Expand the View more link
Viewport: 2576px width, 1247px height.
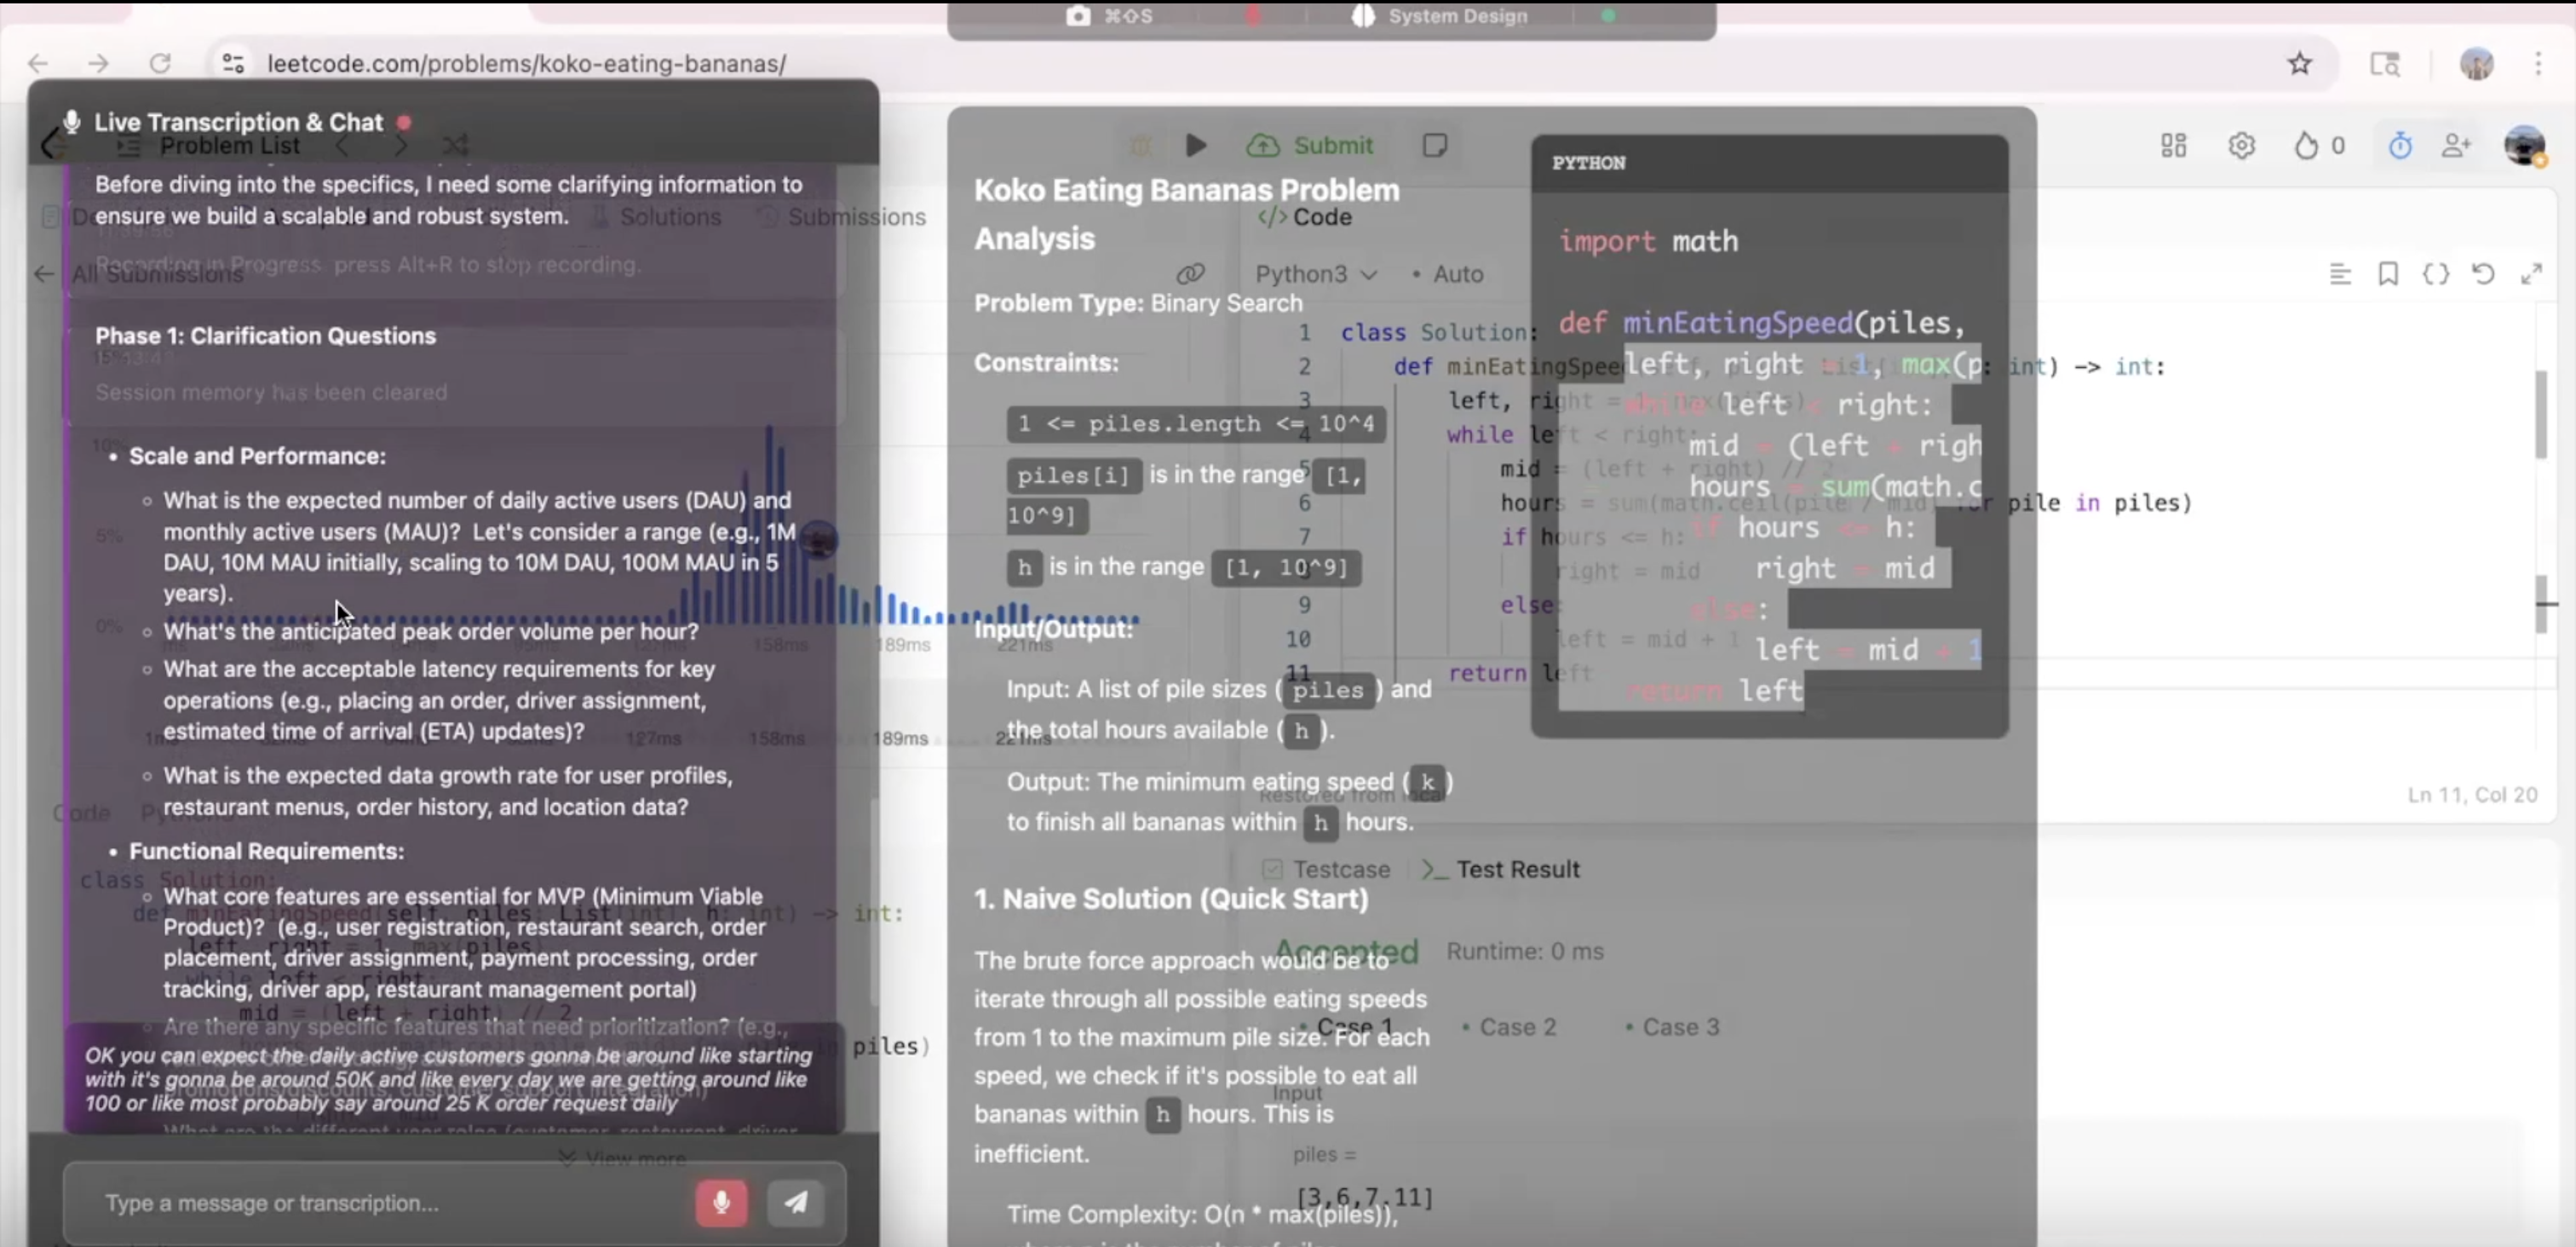coord(622,1158)
